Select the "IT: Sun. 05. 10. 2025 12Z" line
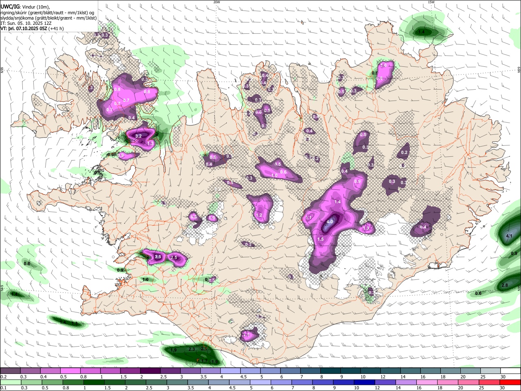521x391 pixels. pyautogui.click(x=26, y=23)
